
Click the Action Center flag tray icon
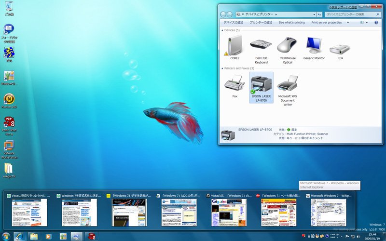coord(347,237)
